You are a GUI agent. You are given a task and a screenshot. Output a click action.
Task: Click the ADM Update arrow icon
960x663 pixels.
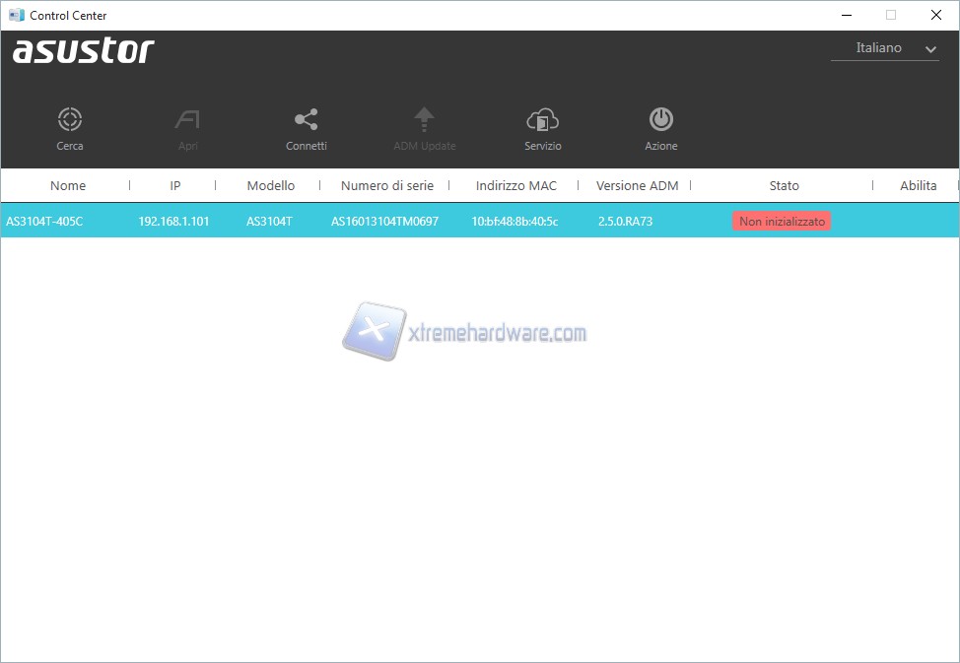(x=424, y=120)
